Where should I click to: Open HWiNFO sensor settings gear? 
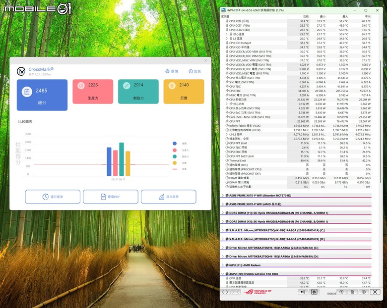coord(364,292)
